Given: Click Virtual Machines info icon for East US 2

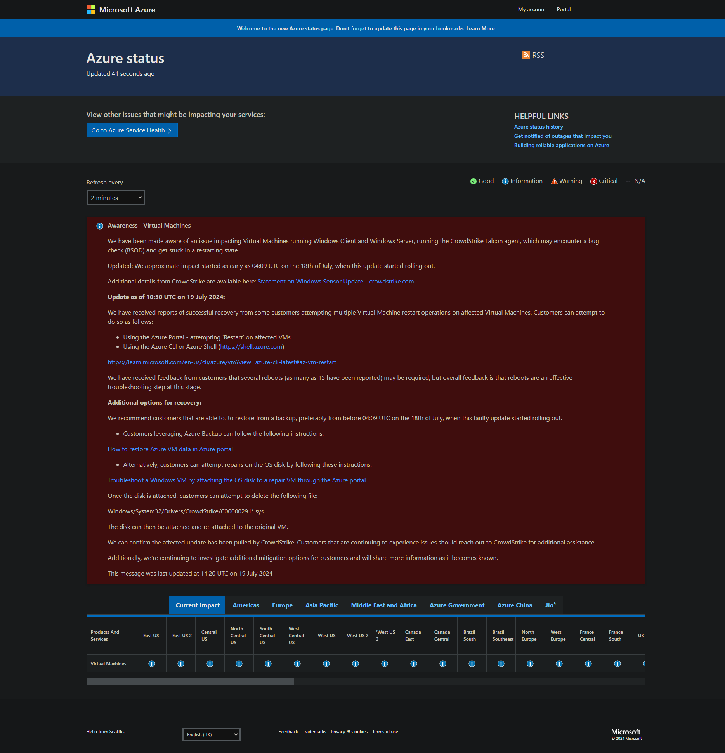Looking at the screenshot, I should pos(181,664).
